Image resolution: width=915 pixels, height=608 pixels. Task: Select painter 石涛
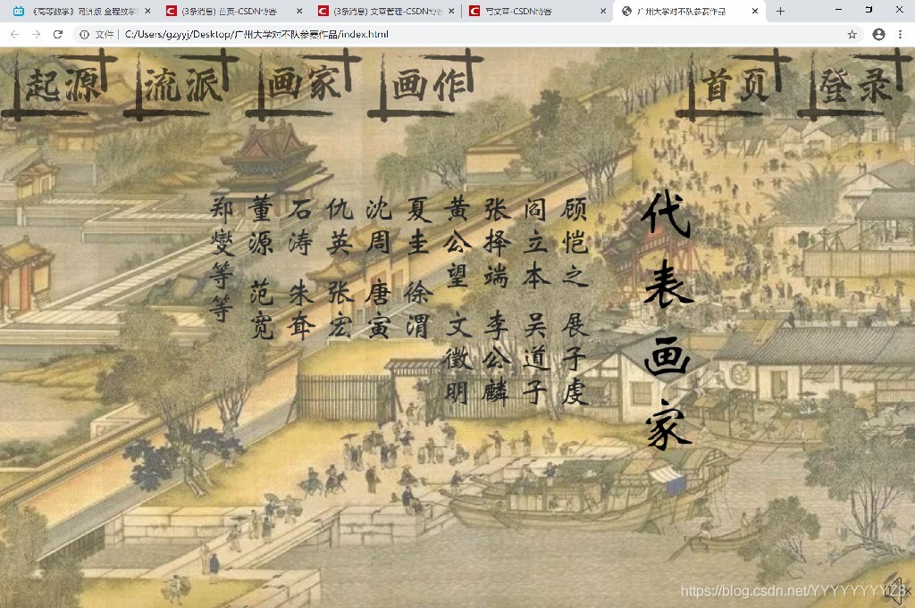point(300,226)
